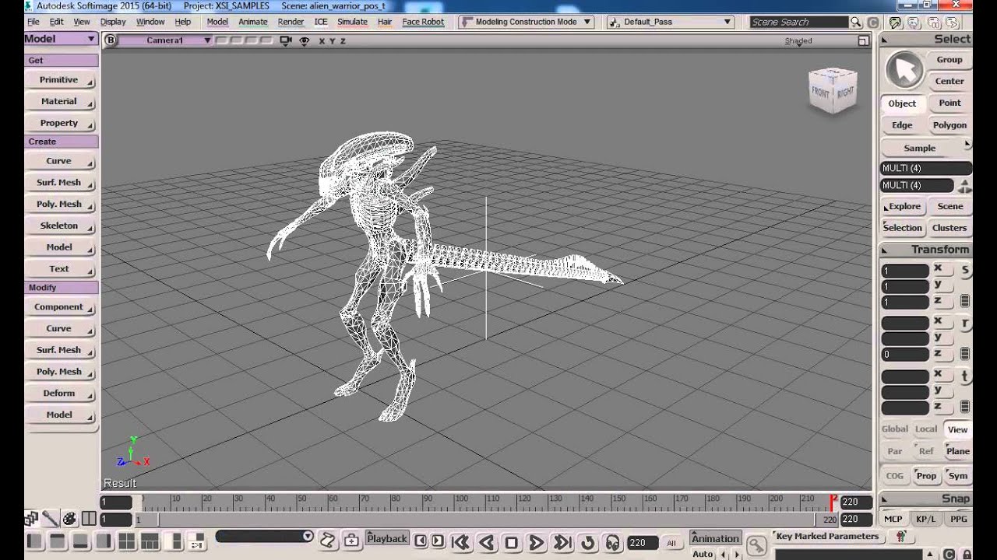Click the script editor scroll icon
This screenshot has height=560, width=997.
pos(328,540)
